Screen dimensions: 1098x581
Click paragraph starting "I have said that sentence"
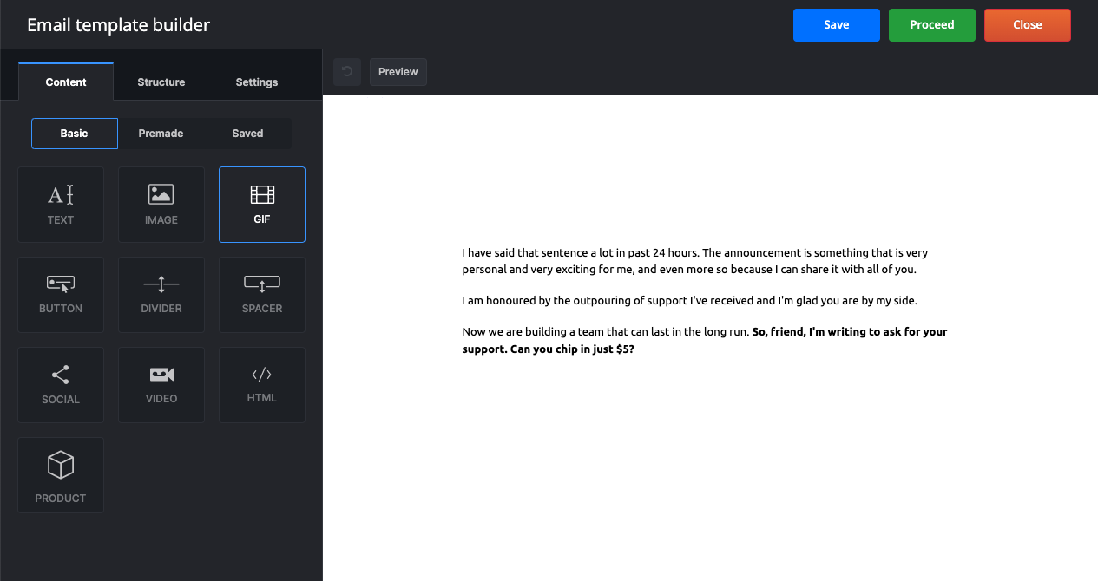click(695, 261)
